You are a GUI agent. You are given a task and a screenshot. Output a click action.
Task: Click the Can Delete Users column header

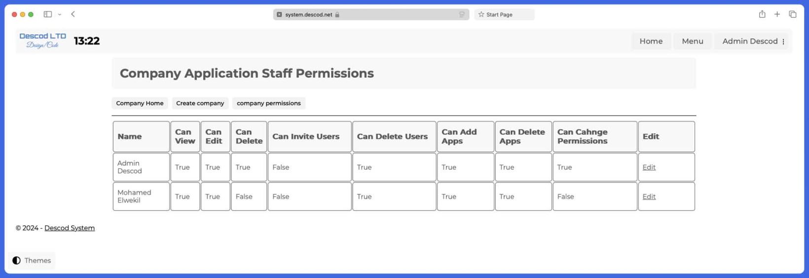tap(394, 137)
